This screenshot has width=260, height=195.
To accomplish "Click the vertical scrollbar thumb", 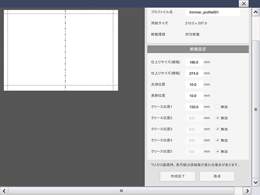I will click(x=255, y=110).
